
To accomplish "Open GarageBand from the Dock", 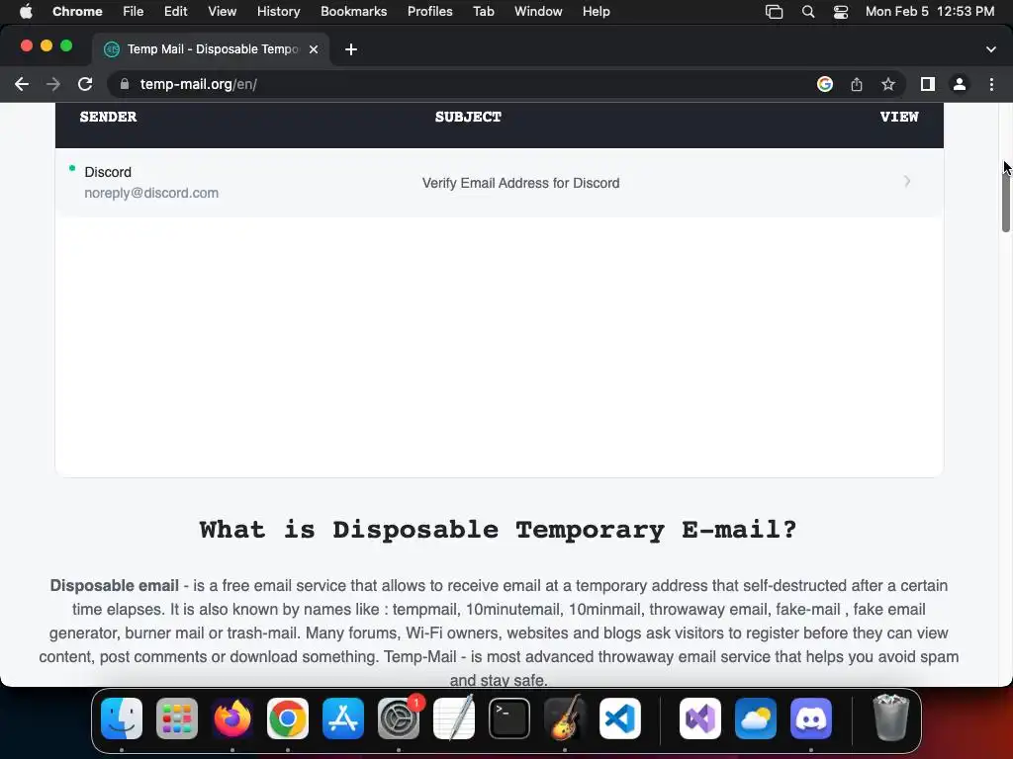I will [x=565, y=718].
